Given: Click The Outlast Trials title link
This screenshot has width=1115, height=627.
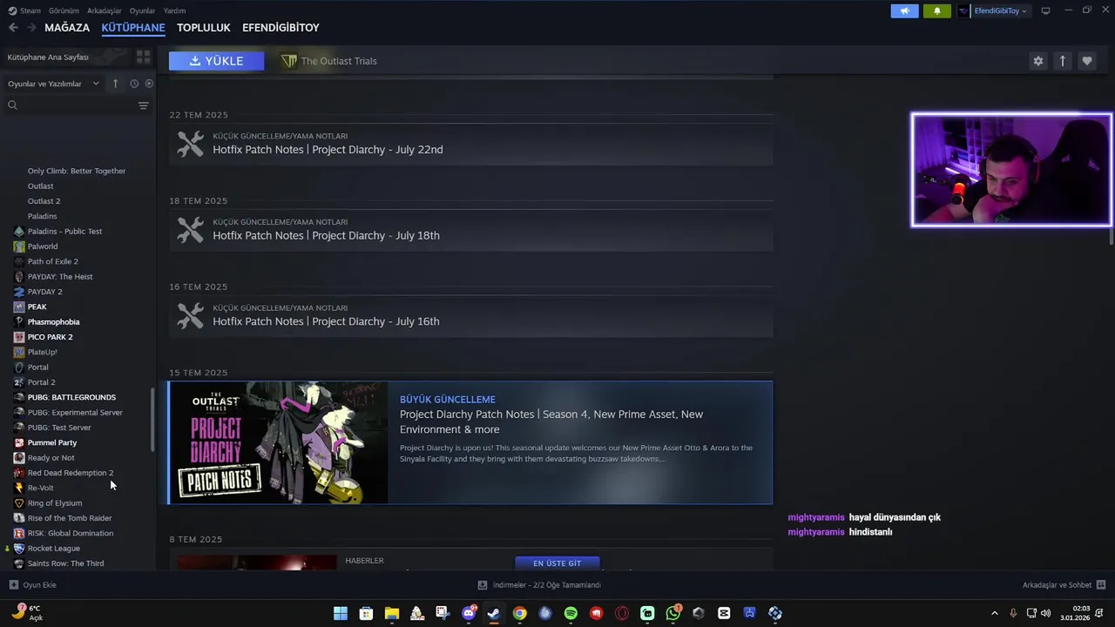Looking at the screenshot, I should pyautogui.click(x=339, y=61).
